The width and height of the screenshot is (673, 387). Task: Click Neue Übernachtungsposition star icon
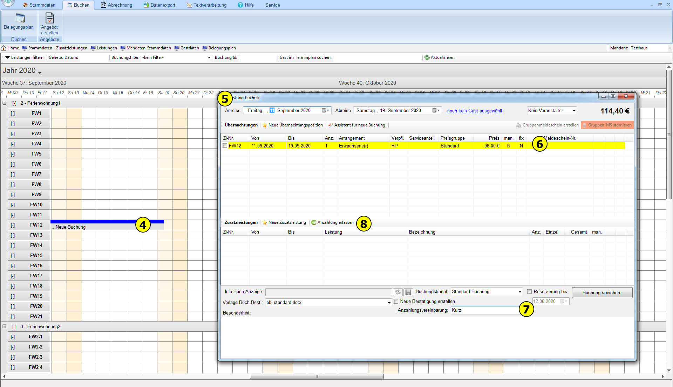tap(265, 125)
